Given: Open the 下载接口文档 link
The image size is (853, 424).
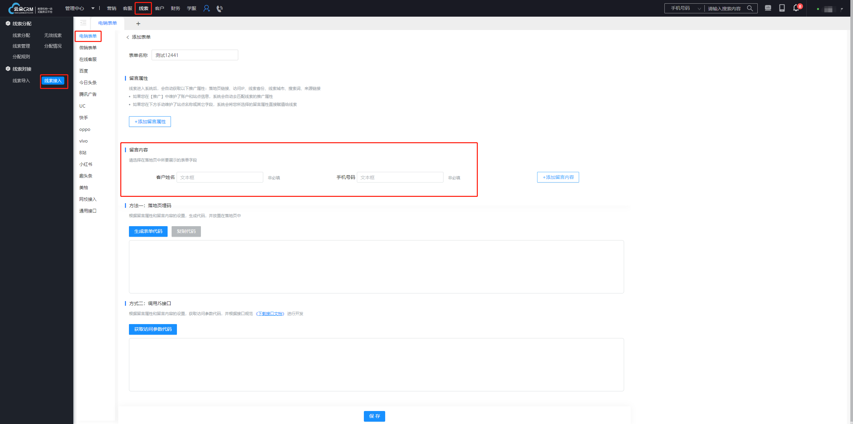Looking at the screenshot, I should pos(270,314).
